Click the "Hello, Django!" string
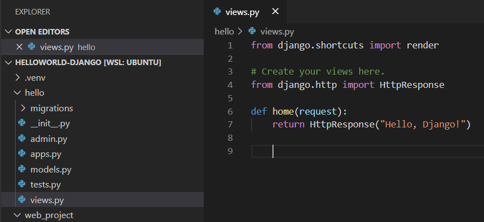The image size is (484, 222). click(x=422, y=125)
